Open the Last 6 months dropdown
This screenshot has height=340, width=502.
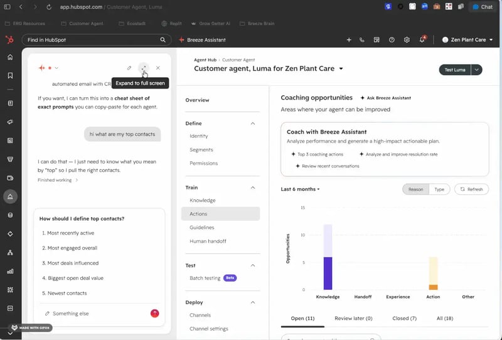[300, 189]
